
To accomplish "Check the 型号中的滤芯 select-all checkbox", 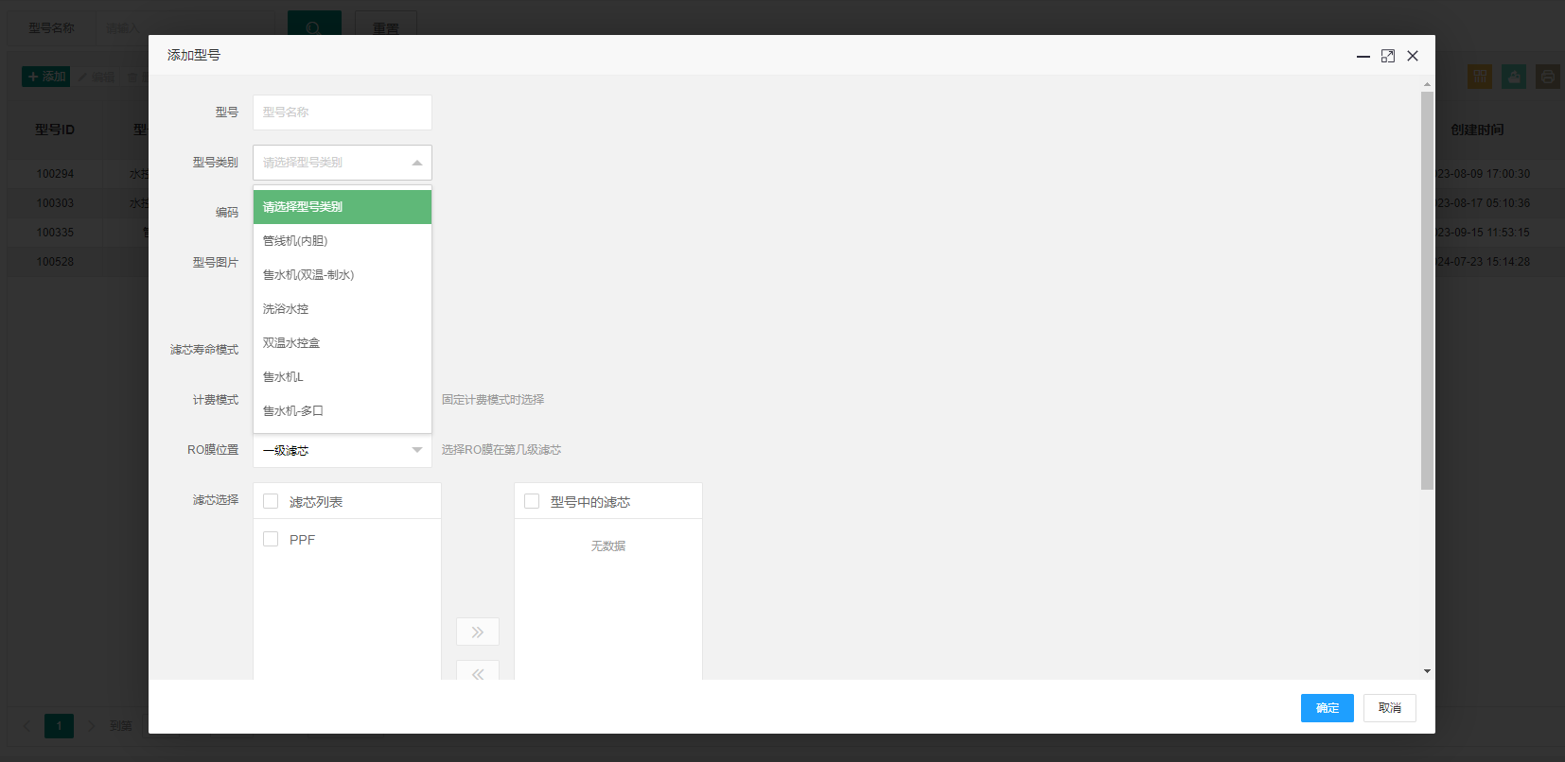I will click(x=532, y=501).
